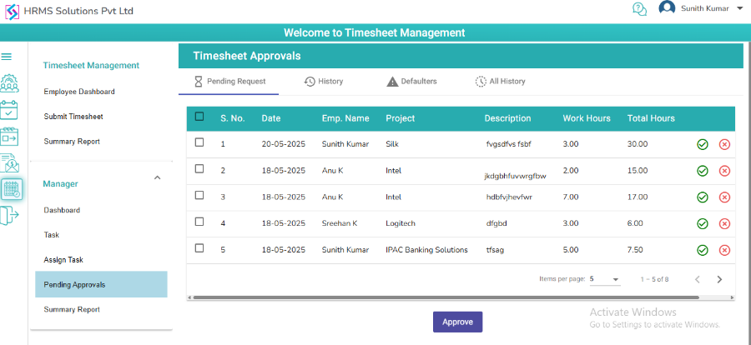Open the calendar checkmark attendance icon

coord(9,109)
